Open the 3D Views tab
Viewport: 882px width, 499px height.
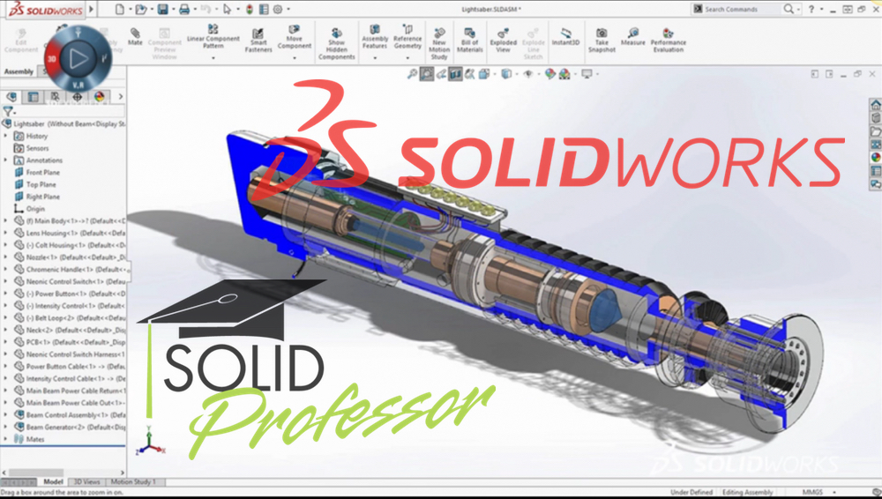coord(86,481)
